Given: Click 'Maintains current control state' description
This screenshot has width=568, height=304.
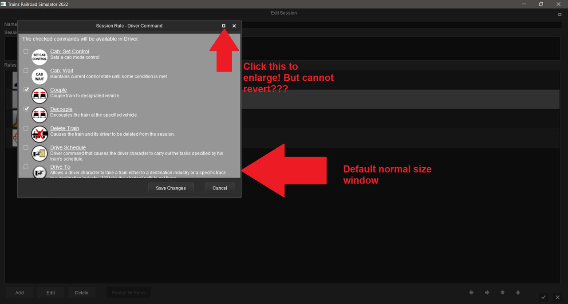Looking at the screenshot, I should pyautogui.click(x=109, y=76).
